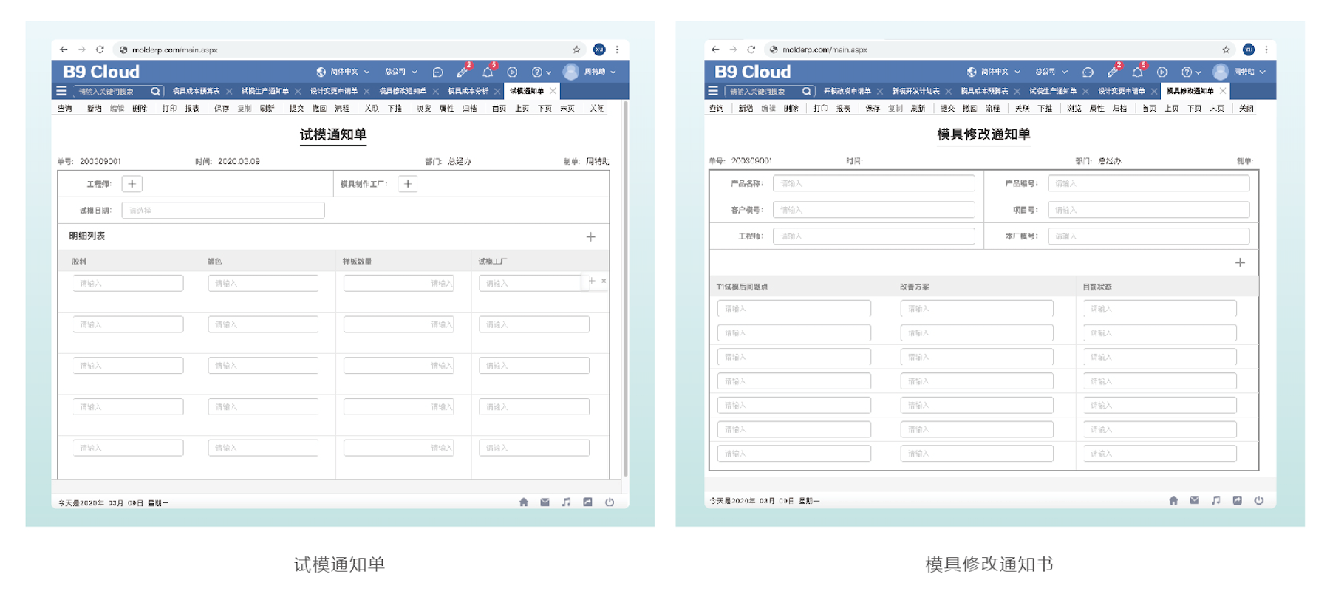Switch to the 模具成本分析 tab in left window
This screenshot has height=597, width=1327.
click(x=468, y=92)
